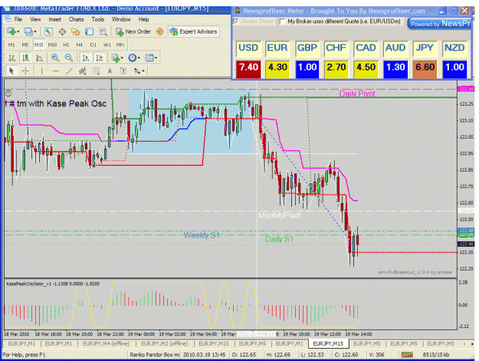Screen dimensions: 479x361
Task: Switch chart to bar chart
Action: click(11, 57)
